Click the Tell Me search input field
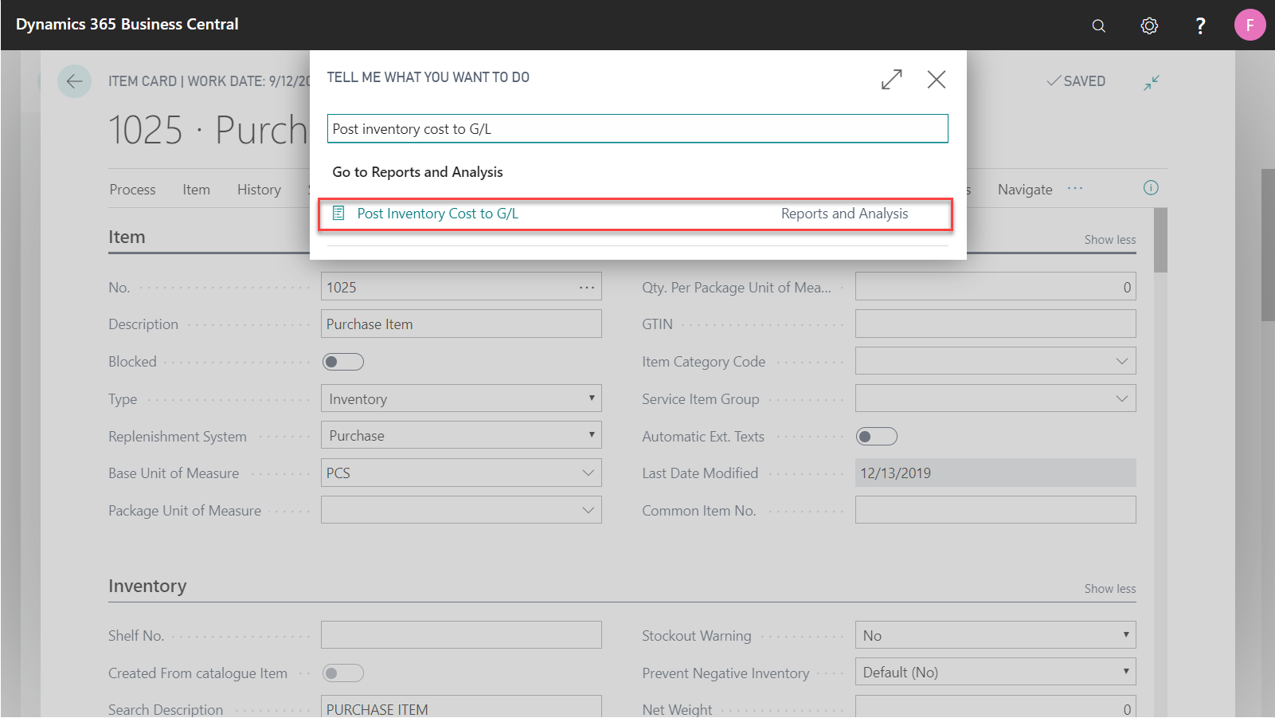Screen dimensions: 1275x718 (x=637, y=128)
